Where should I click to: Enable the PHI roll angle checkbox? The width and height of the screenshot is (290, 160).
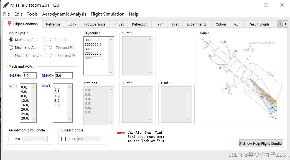click(x=11, y=139)
